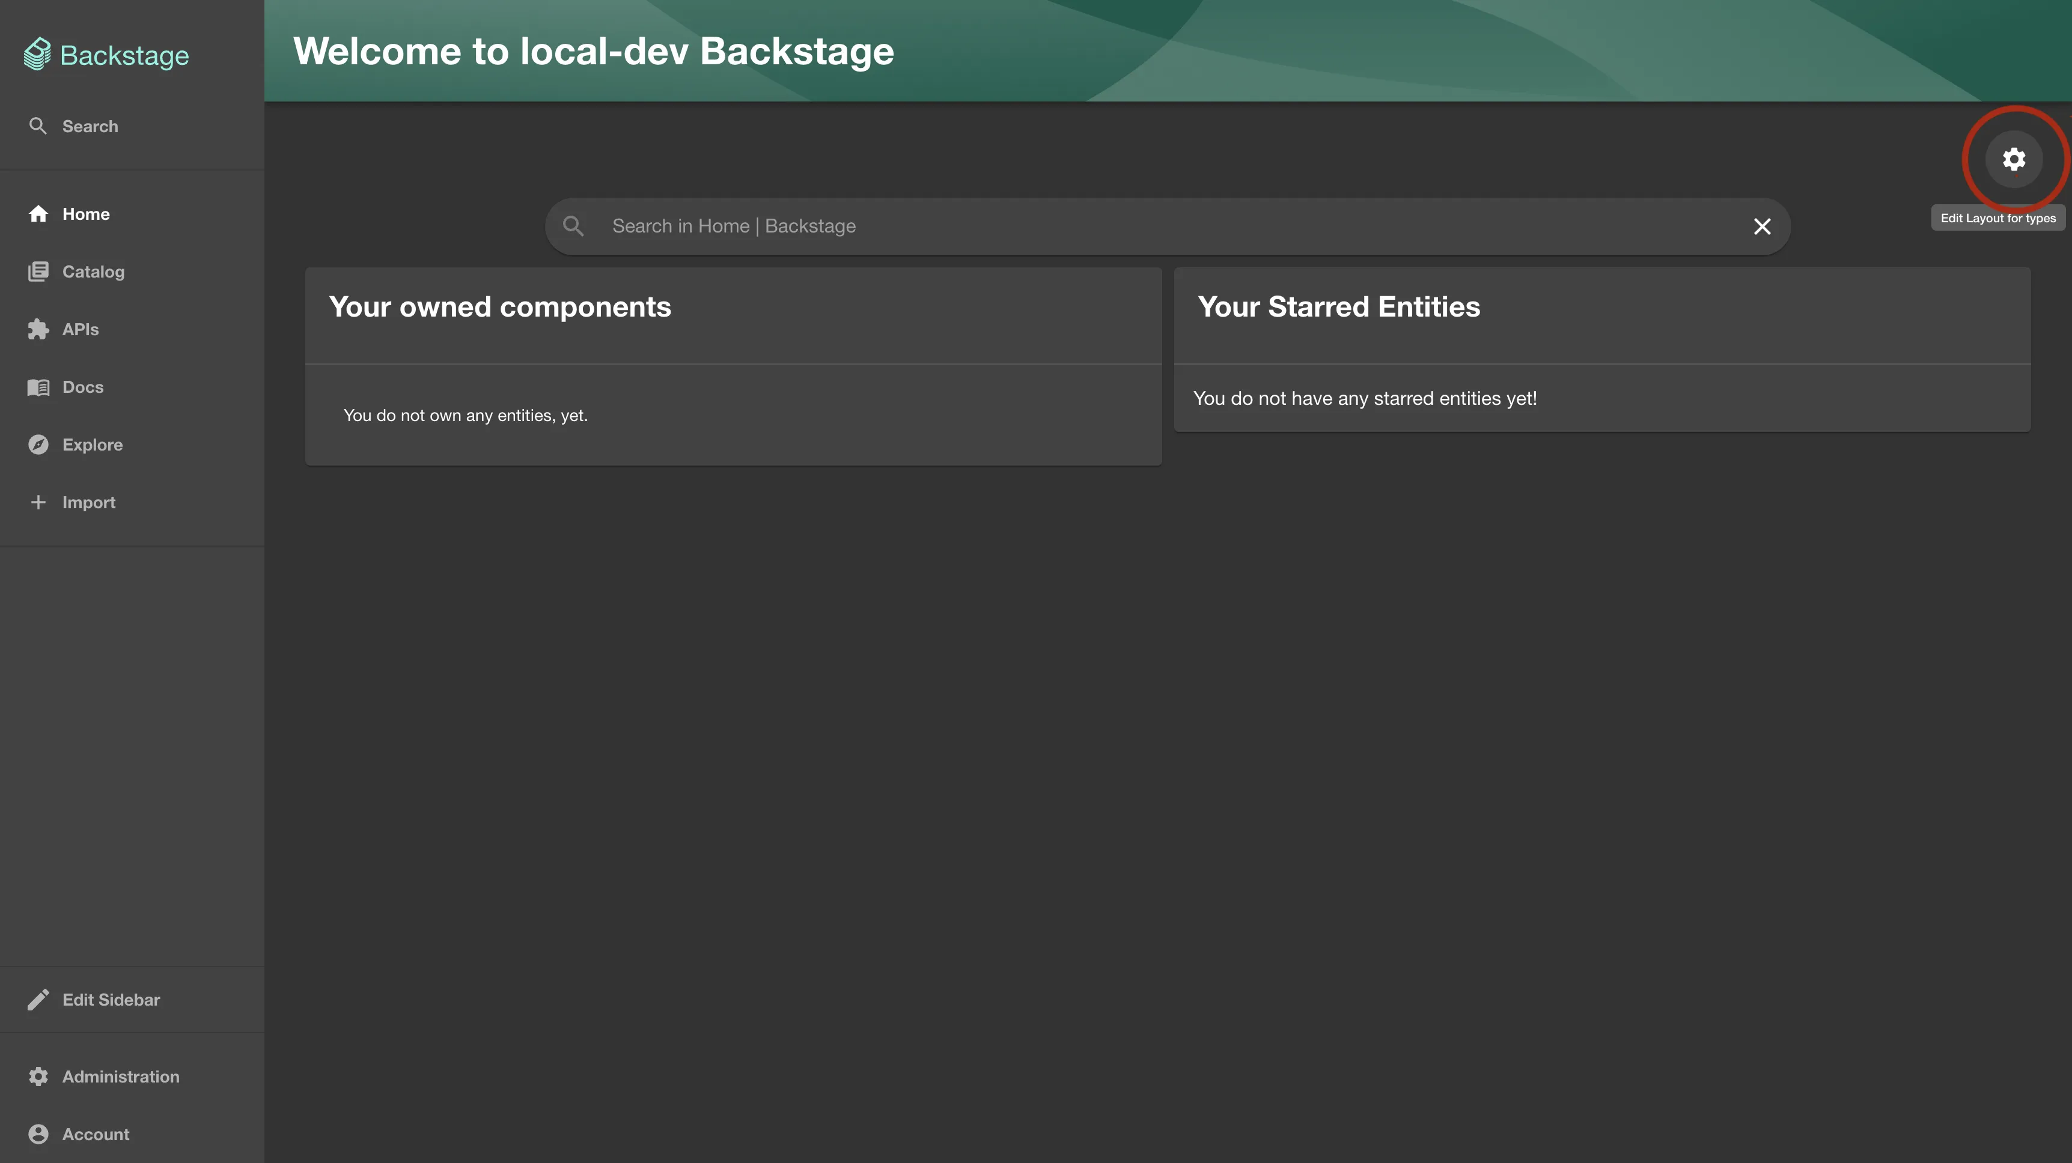Open the Catalog sidebar icon
Screen dimensions: 2072x1163
point(38,272)
